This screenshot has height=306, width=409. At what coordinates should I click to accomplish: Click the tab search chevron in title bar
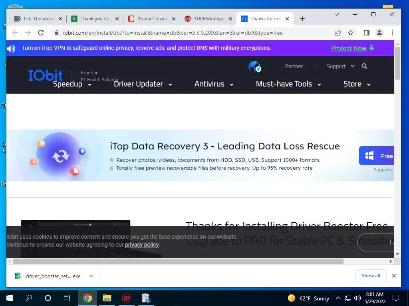pos(337,14)
